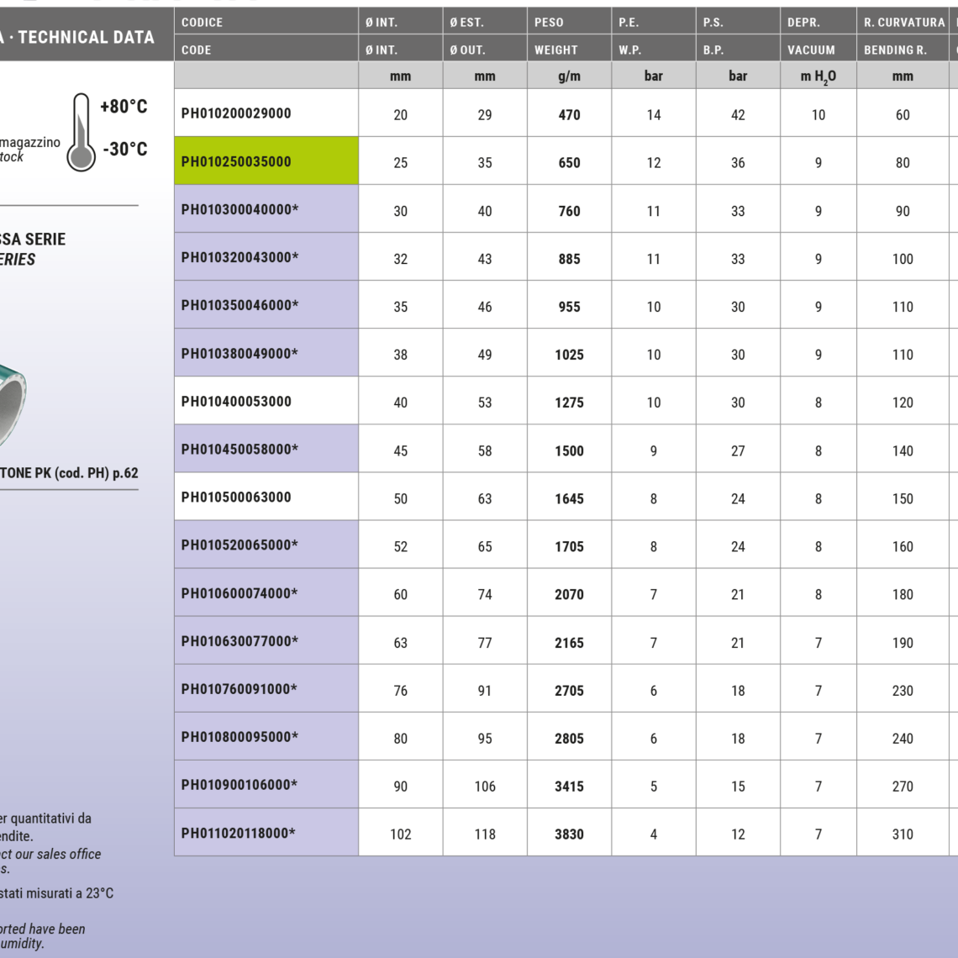The image size is (958, 958).
Task: Click the CODICE column header
Action: click(203, 23)
